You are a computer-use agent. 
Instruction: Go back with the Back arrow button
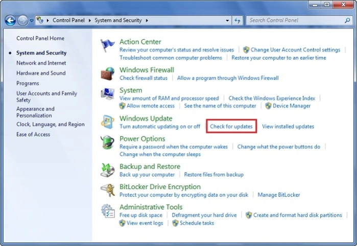10,21
